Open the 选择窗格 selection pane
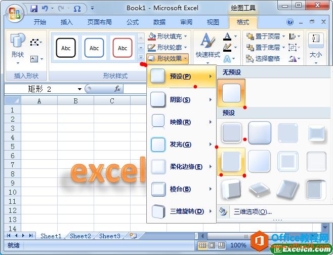 coord(263,58)
